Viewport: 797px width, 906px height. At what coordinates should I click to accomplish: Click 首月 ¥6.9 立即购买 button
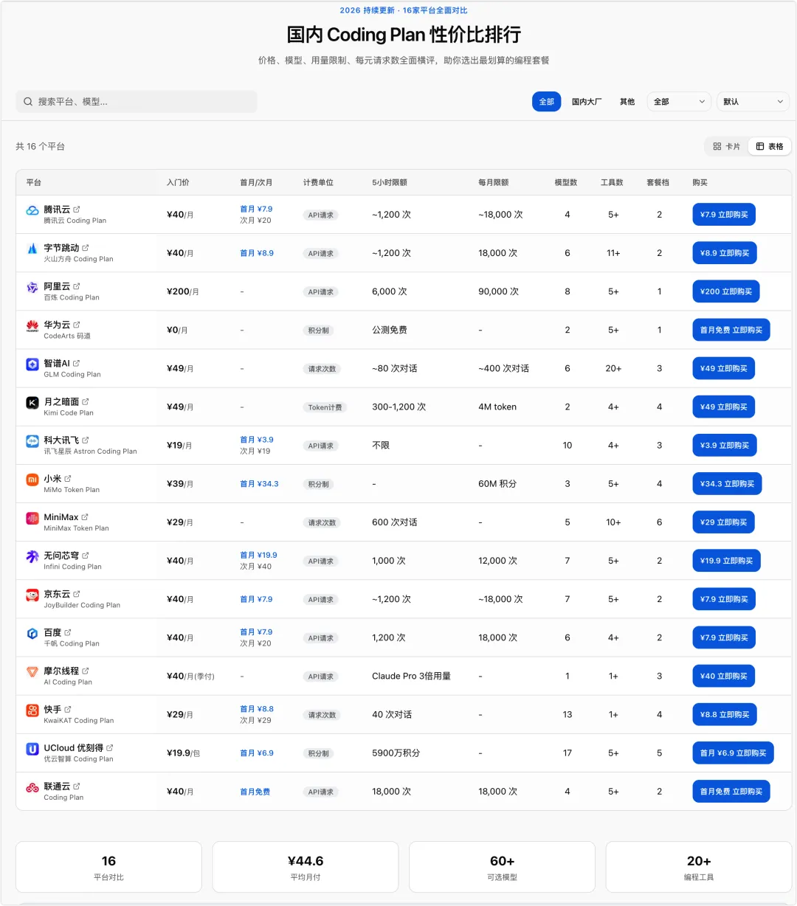733,753
